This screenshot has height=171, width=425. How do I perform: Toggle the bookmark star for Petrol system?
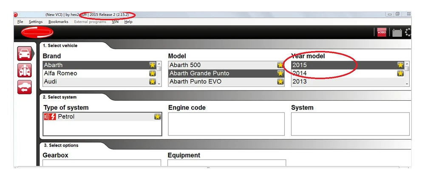158,116
